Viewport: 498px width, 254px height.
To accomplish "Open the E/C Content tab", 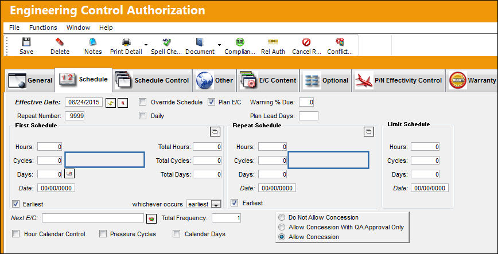I will (268, 81).
